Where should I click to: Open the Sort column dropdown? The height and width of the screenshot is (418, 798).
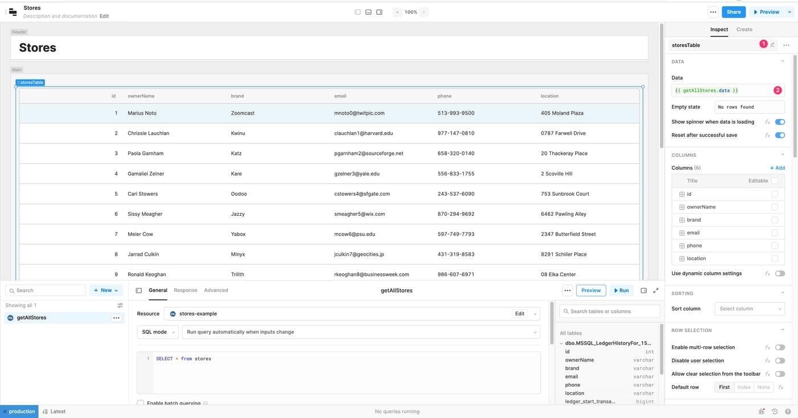pos(750,309)
